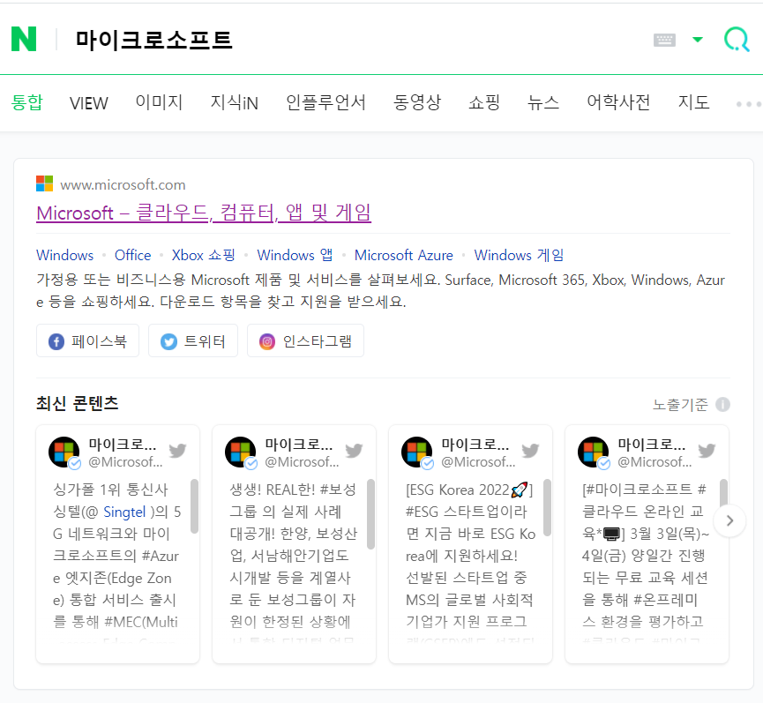763x703 pixels.
Task: Open the 이미지 tab
Action: coord(159,102)
